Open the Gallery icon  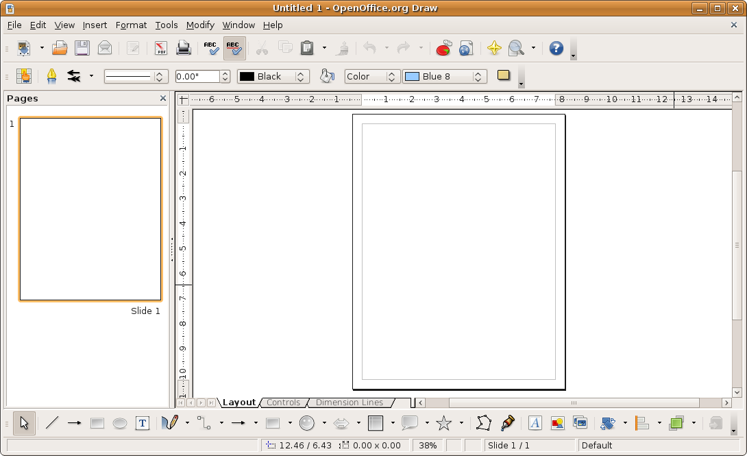(580, 422)
